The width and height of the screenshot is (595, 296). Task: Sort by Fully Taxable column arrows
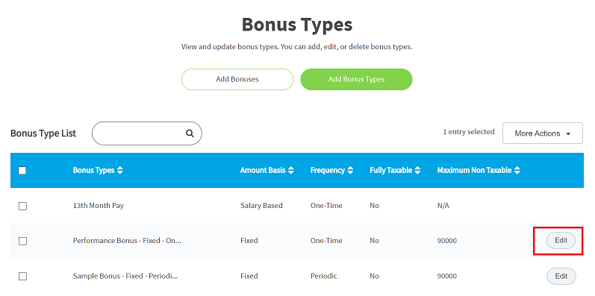pos(417,171)
